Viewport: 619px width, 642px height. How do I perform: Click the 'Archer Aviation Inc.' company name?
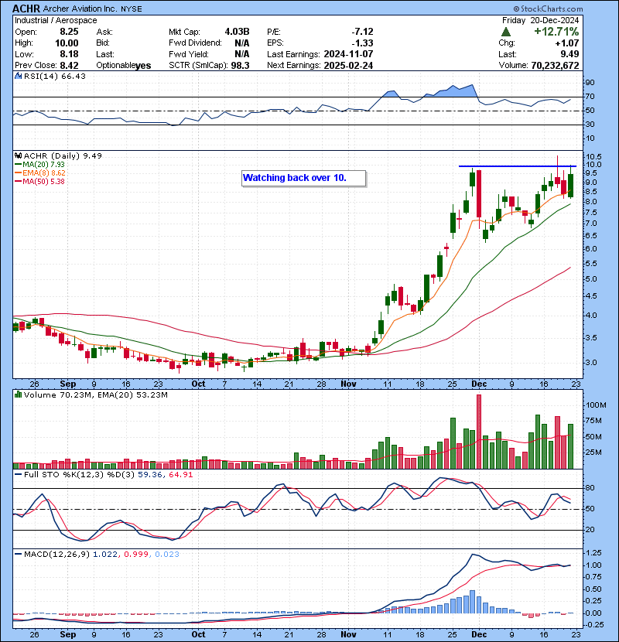point(80,9)
